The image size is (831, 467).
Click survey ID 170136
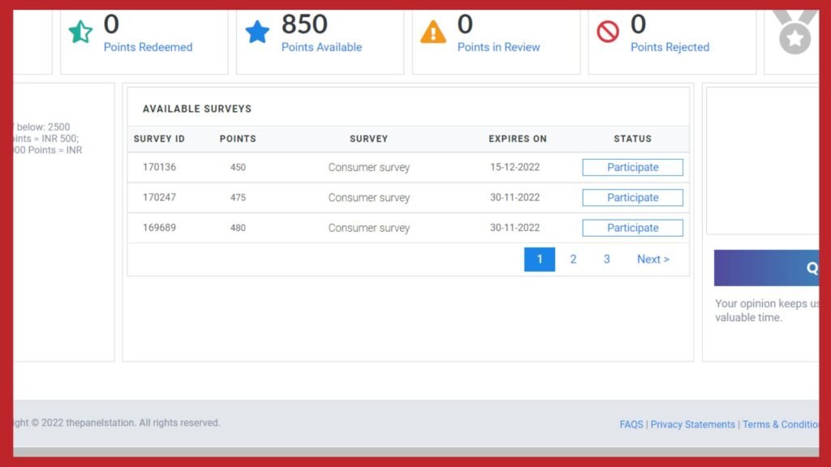[159, 167]
